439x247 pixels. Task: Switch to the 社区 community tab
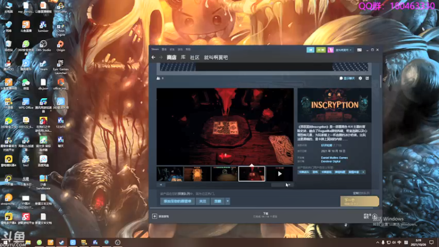195,58
